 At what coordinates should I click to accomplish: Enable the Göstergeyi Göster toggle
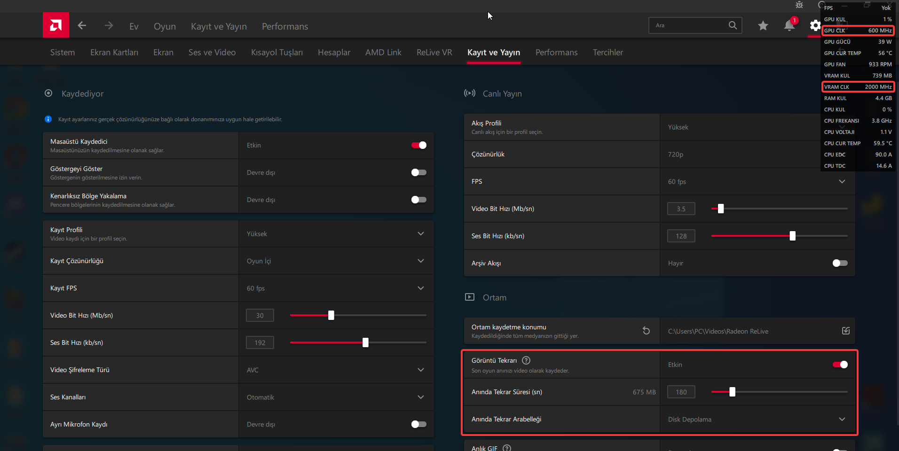[418, 172]
